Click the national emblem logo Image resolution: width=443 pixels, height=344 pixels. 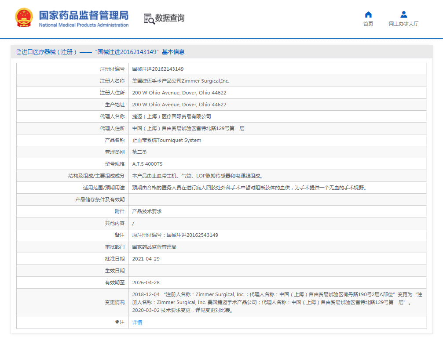pos(24,18)
